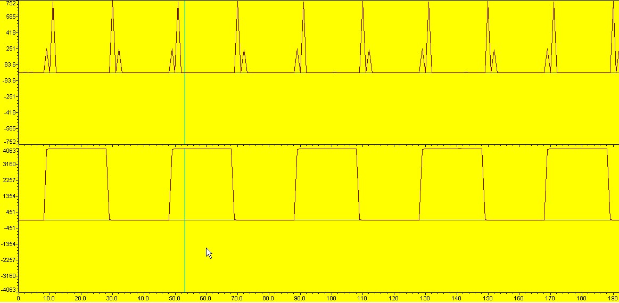This screenshot has height=303, width=619.
Task: Select the upper Y-axis value 418
Action: pos(11,32)
